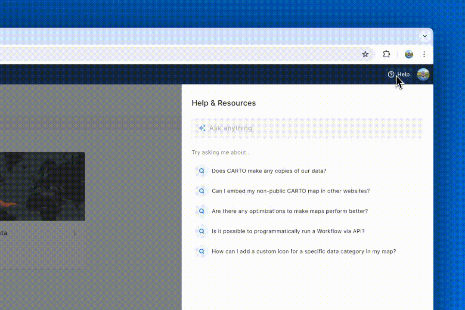The image size is (465, 310).
Task: Choose "How can I add a custom icon" text
Action: pyautogui.click(x=304, y=251)
